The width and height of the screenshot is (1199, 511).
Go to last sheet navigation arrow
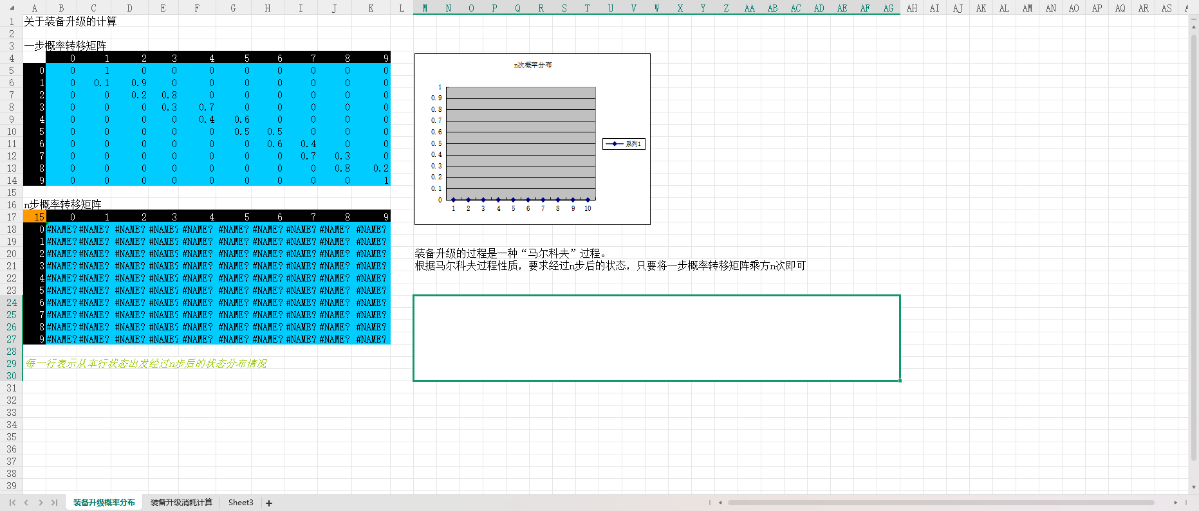[x=55, y=503]
